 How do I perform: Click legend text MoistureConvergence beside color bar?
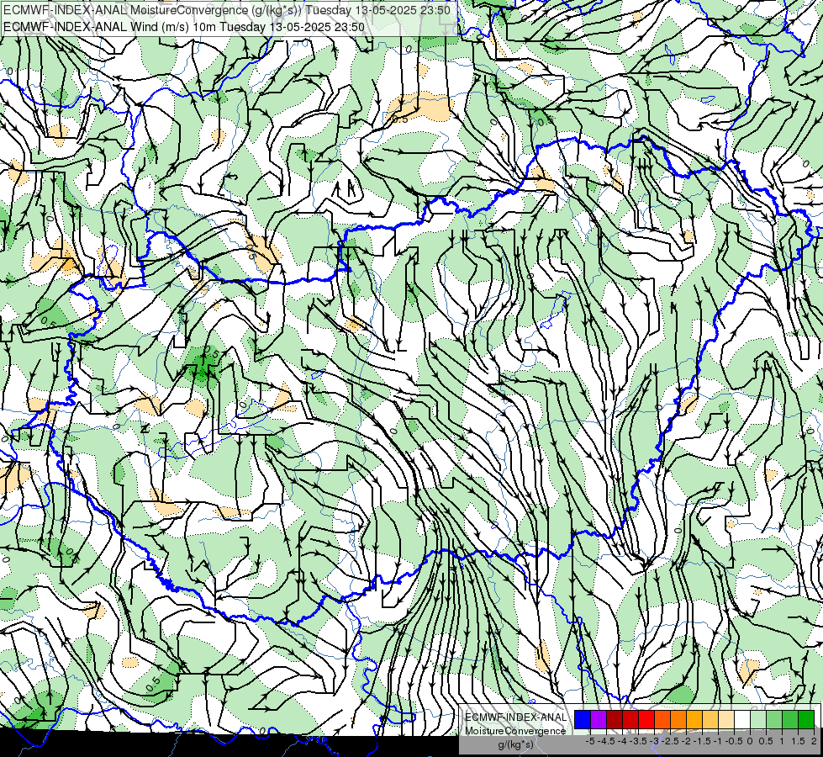515,731
